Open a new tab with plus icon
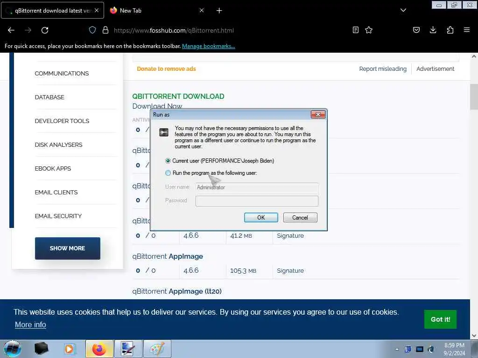 (219, 11)
